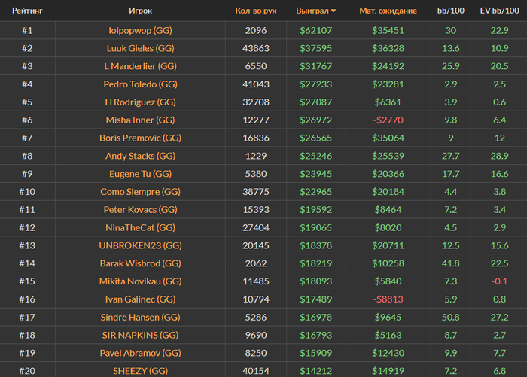Click the sort arrow next to Выиграл
The height and width of the screenshot is (377, 527).
click(333, 11)
